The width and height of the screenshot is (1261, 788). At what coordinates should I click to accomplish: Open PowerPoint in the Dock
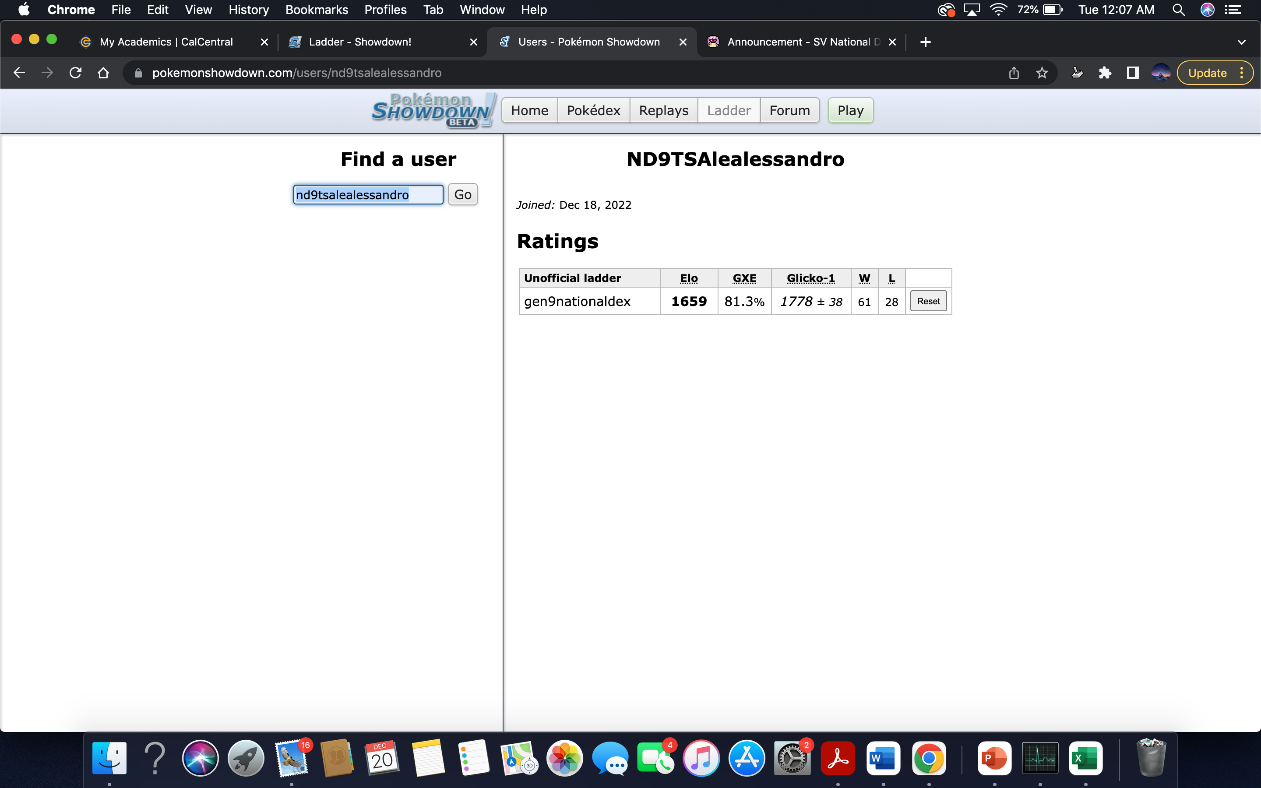pyautogui.click(x=995, y=758)
